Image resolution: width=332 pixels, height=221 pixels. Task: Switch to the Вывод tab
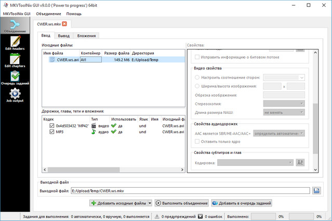pos(64,35)
